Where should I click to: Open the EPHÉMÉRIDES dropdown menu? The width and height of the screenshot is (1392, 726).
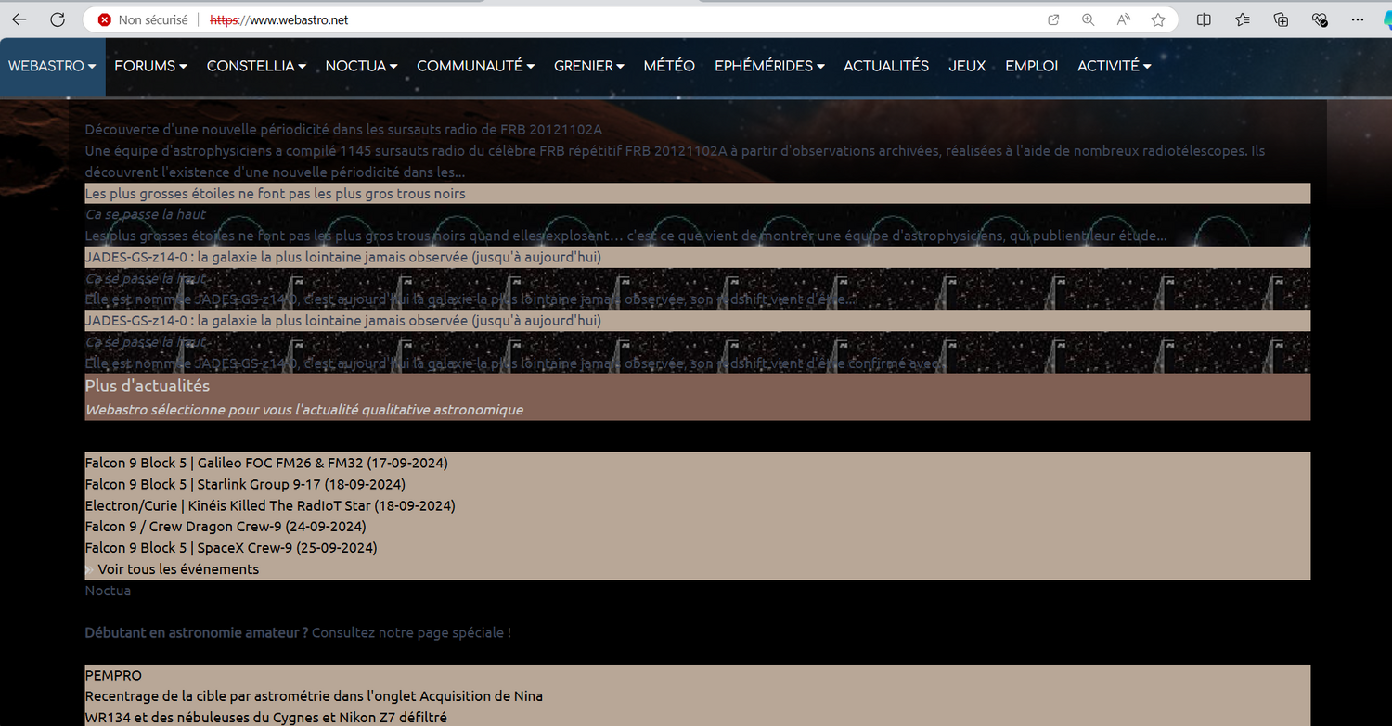click(x=769, y=66)
